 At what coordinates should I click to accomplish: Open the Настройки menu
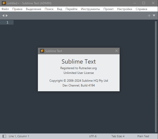coord(125,9)
